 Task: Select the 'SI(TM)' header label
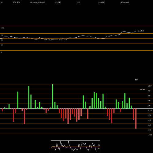point(58,2)
